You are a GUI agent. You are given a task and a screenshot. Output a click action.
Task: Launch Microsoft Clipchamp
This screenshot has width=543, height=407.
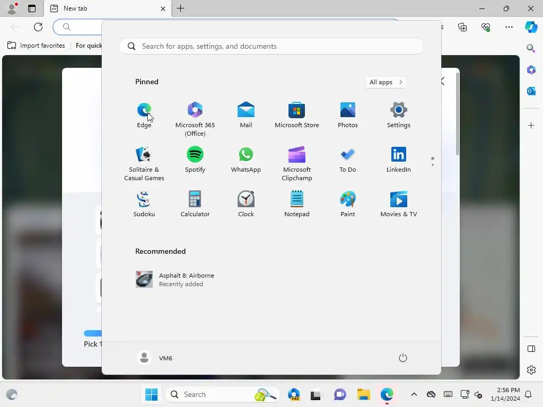click(297, 164)
